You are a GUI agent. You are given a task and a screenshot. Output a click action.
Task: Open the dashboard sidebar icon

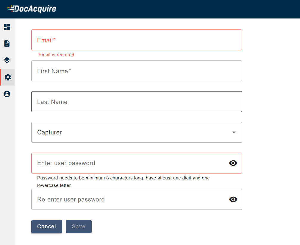[7, 27]
